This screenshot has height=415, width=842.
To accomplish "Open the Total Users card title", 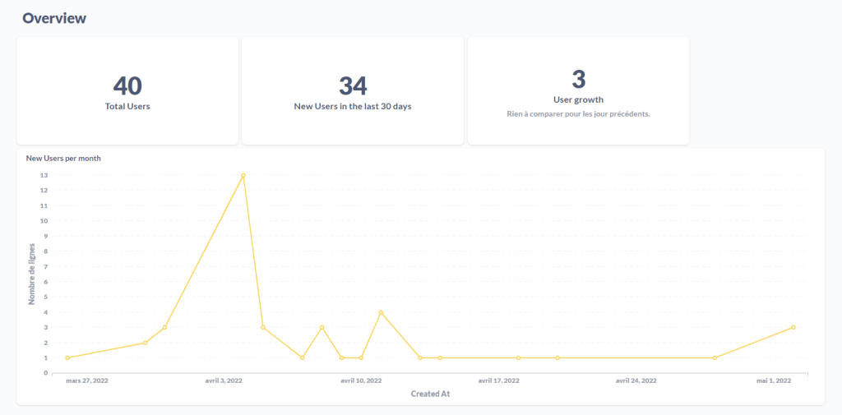I will tap(127, 106).
